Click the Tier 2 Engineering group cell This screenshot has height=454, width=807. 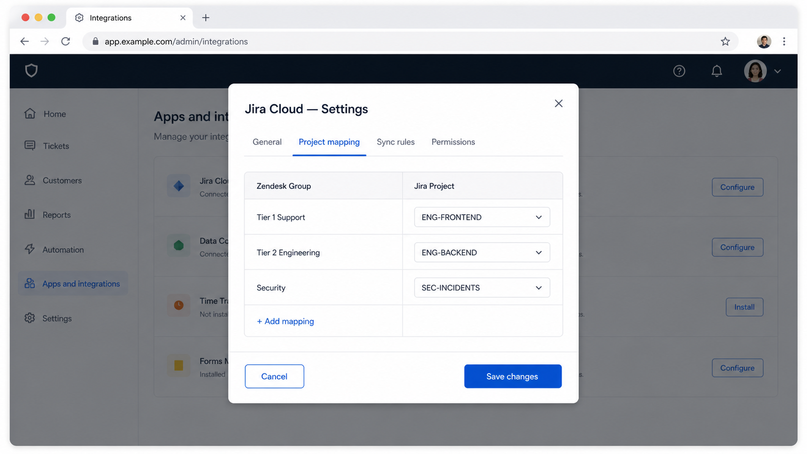[323, 252]
